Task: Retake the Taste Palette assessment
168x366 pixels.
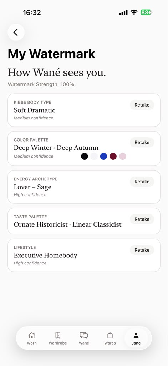Action: click(142, 219)
